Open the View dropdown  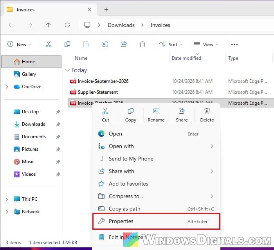206,44
